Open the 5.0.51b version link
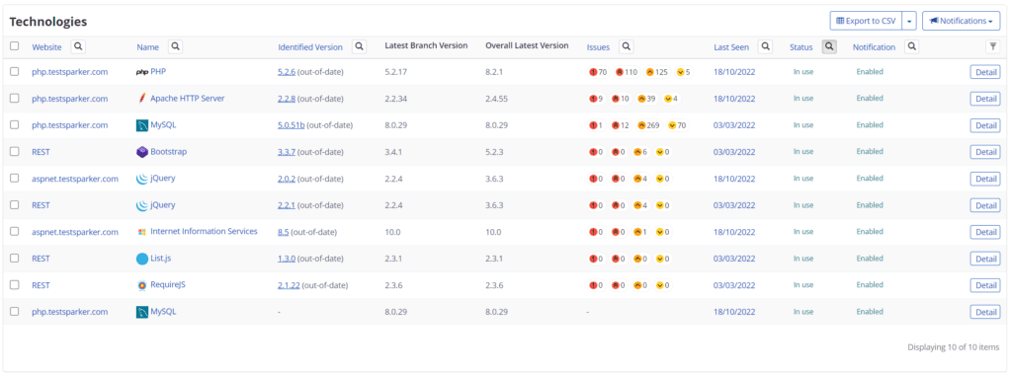1012x376 pixels. point(292,125)
